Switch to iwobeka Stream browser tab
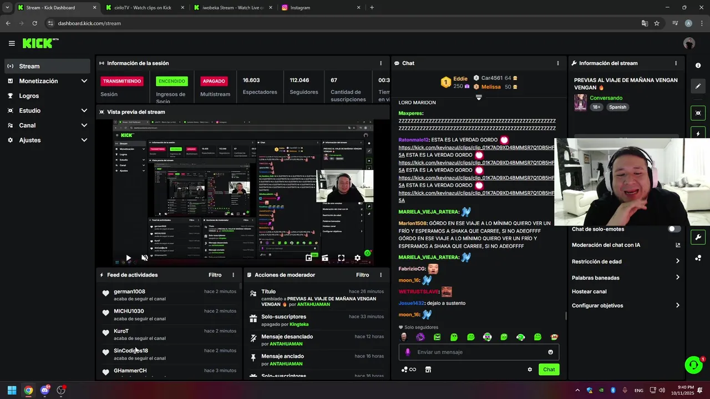Screen dimensions: 710x399 pos(232,8)
